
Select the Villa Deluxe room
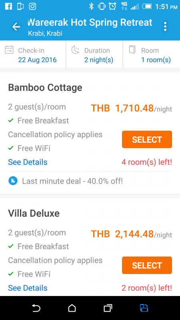[x=147, y=265]
